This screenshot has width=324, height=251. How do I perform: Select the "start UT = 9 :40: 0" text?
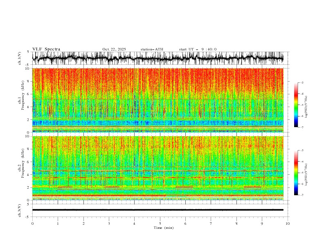[x=198, y=49]
